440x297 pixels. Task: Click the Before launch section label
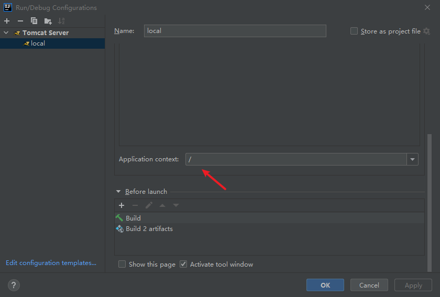tap(146, 191)
